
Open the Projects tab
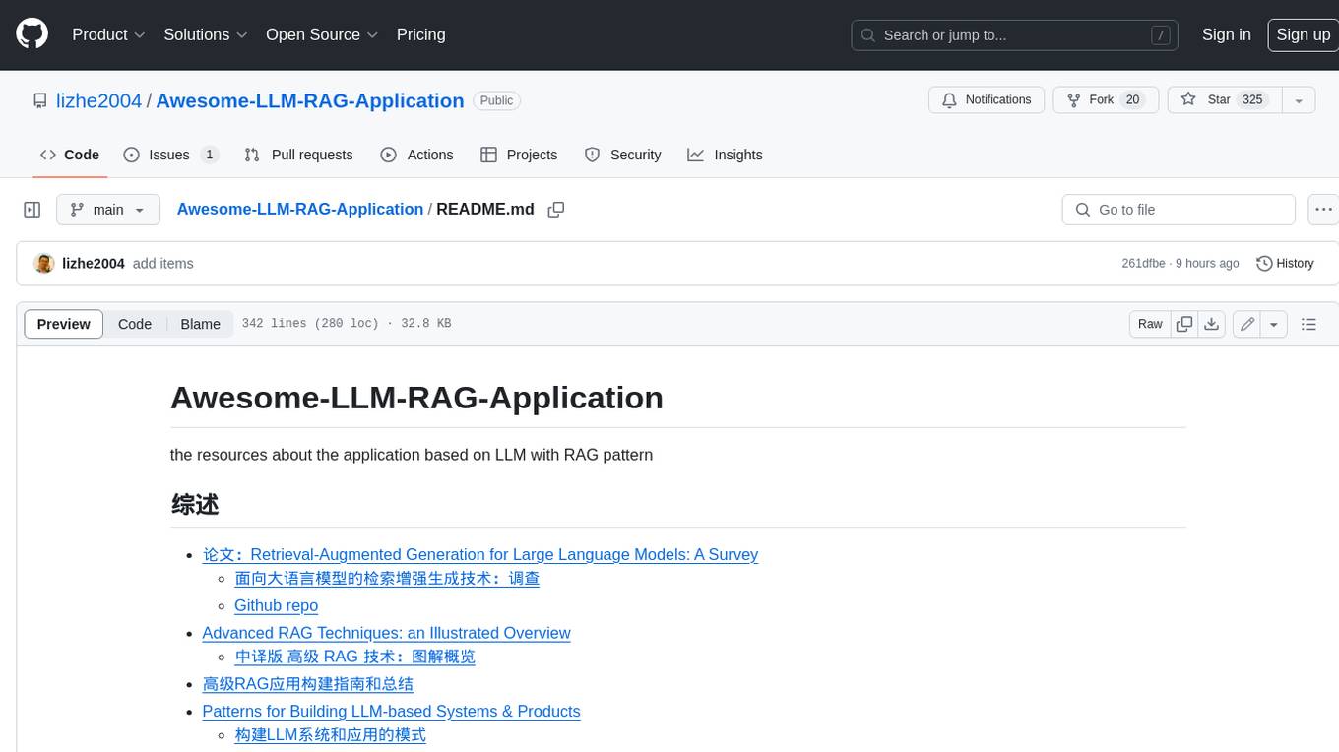519,155
